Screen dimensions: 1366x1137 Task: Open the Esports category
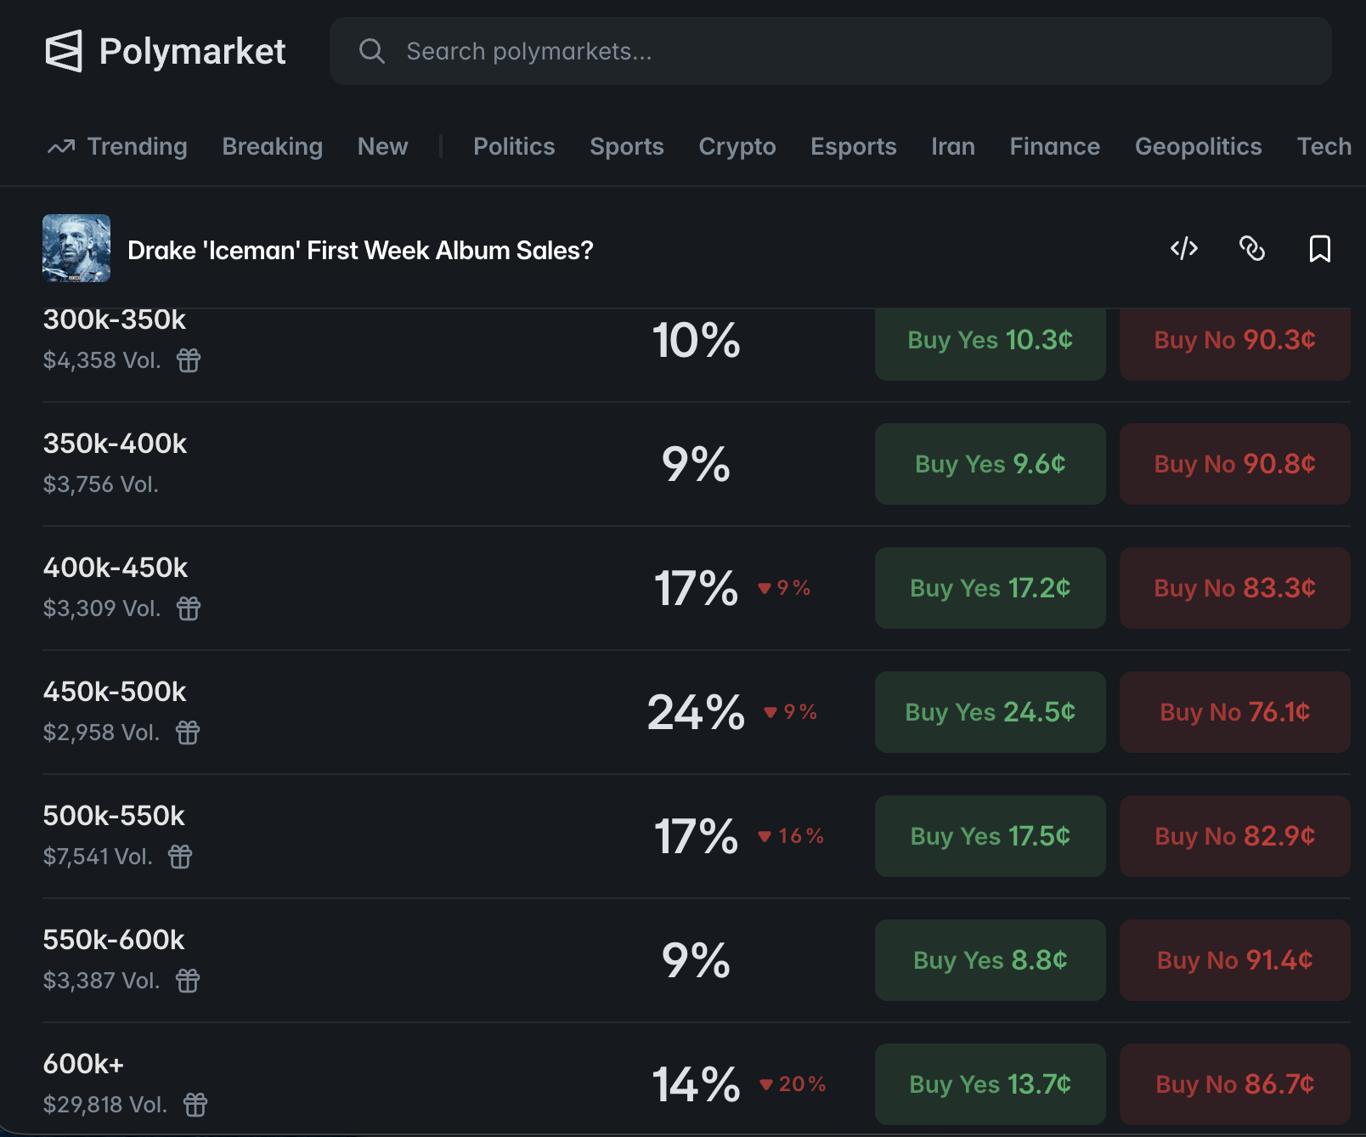tap(854, 146)
